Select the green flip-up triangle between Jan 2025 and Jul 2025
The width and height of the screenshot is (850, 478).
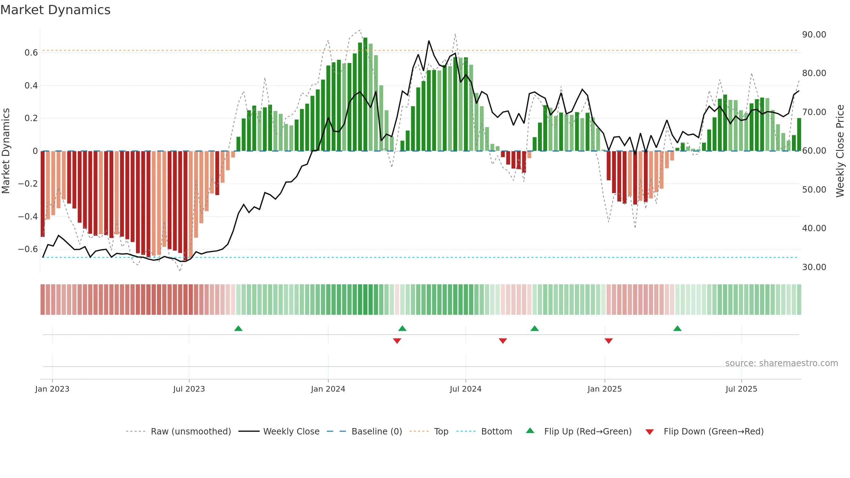click(677, 328)
